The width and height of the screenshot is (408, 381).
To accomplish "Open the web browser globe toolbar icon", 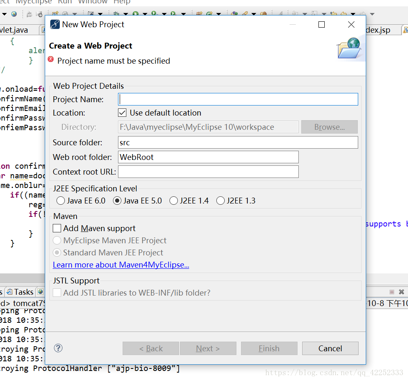I will tap(14, 14).
